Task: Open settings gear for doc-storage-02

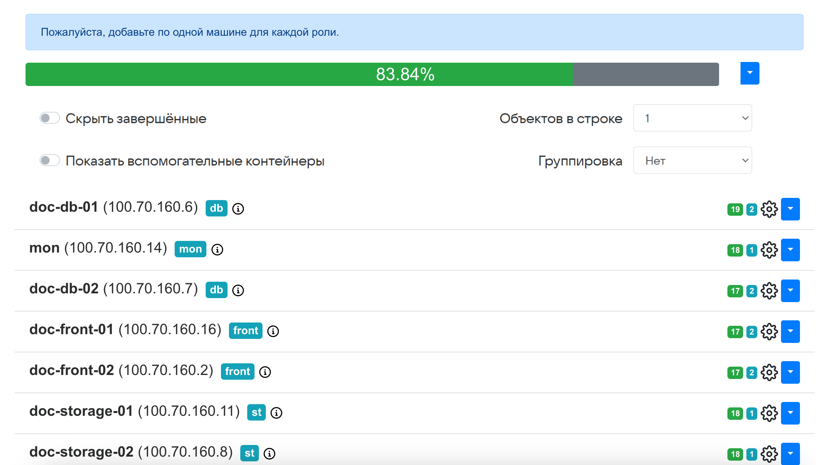Action: (x=769, y=454)
